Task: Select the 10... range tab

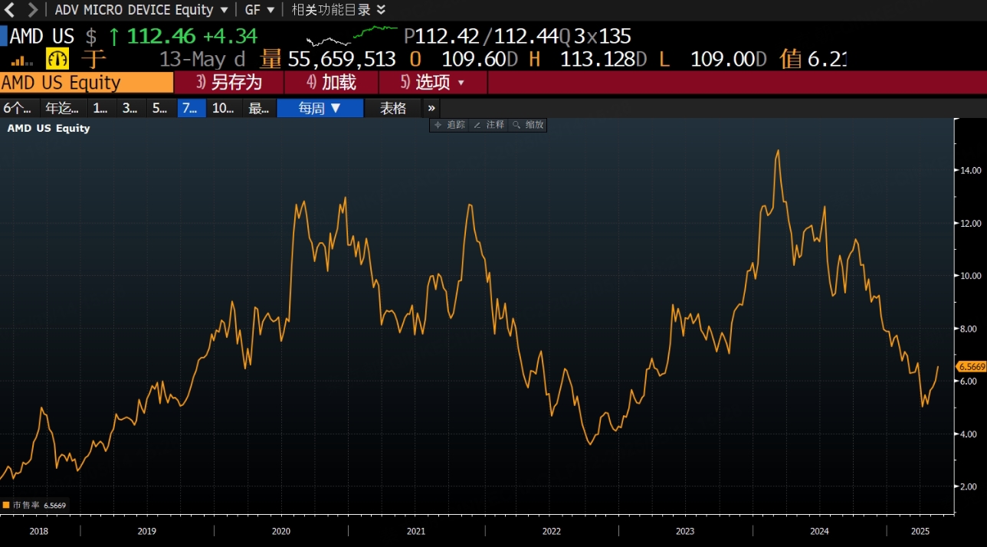Action: point(224,108)
